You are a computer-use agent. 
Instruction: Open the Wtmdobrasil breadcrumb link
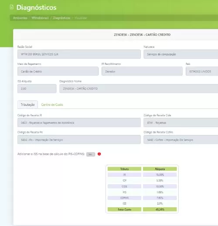40,18
